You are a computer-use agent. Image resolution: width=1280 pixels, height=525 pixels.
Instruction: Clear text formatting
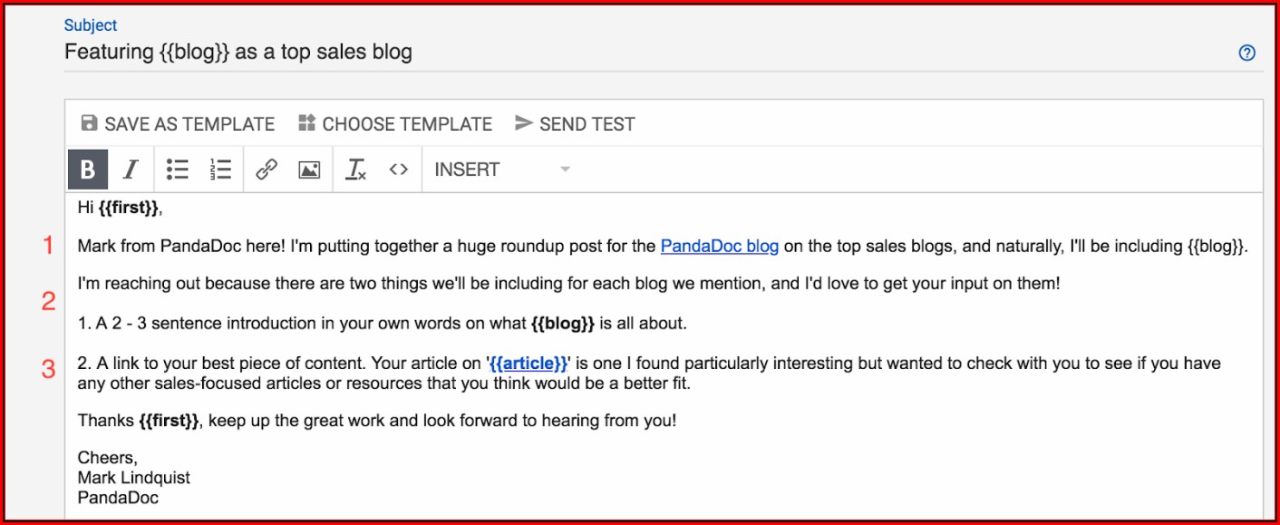click(x=356, y=170)
